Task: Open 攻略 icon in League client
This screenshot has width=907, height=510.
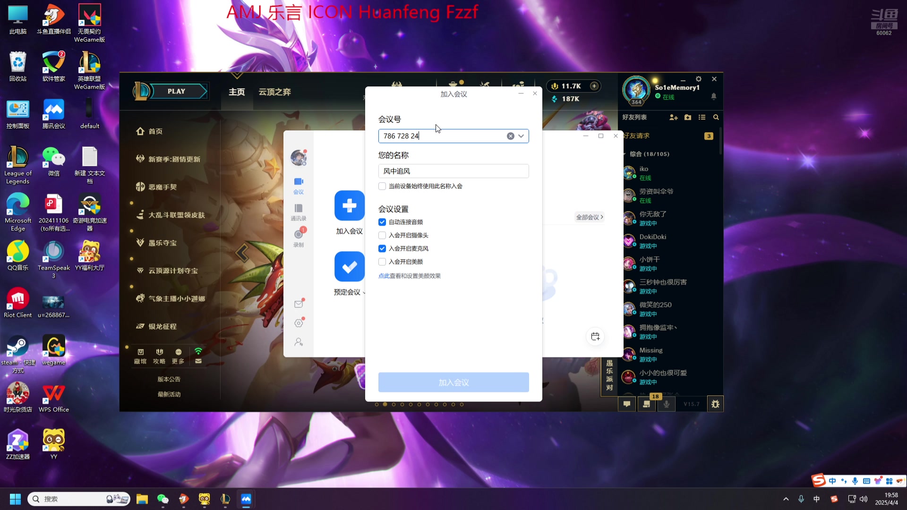Action: [159, 357]
